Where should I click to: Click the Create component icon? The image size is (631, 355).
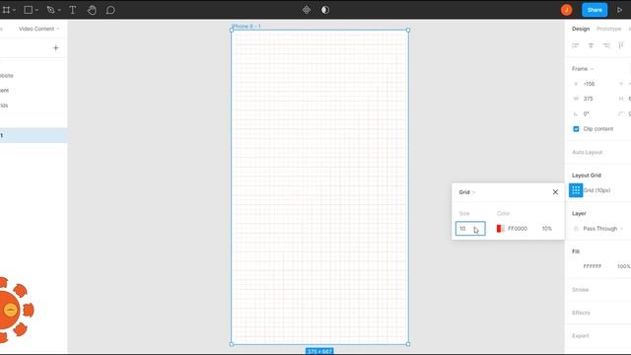(307, 10)
